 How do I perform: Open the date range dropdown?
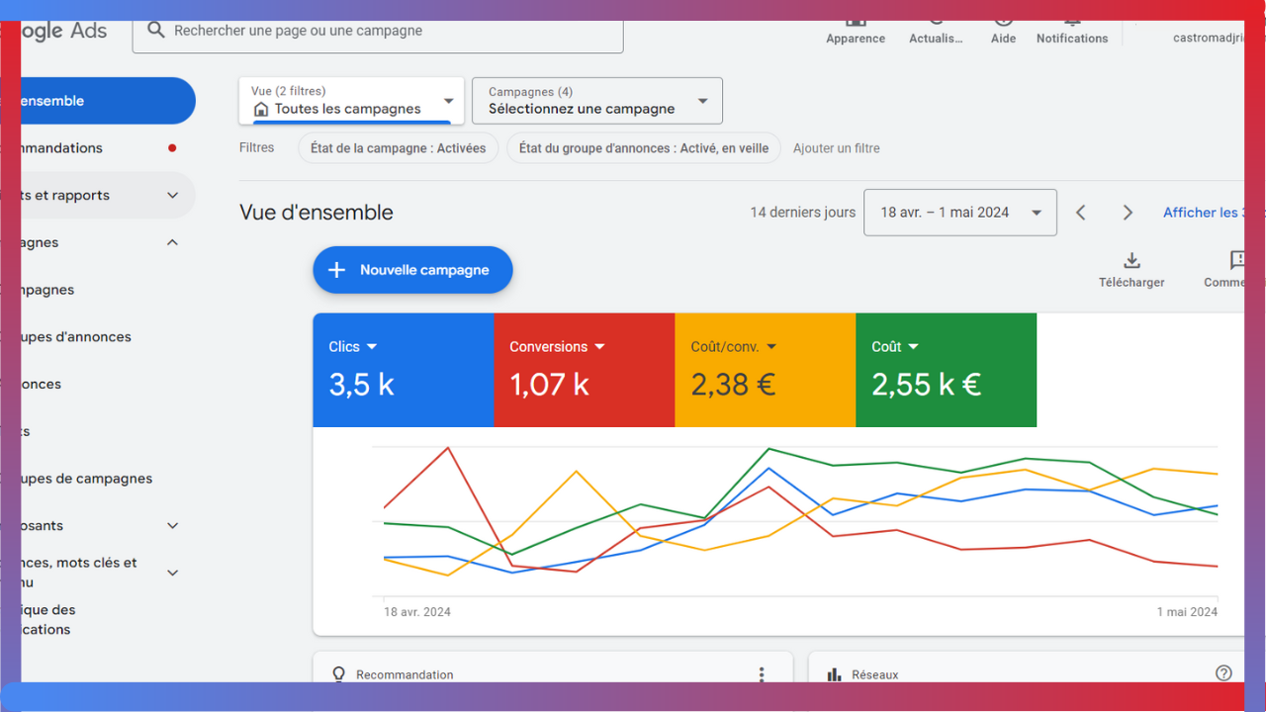(x=959, y=213)
